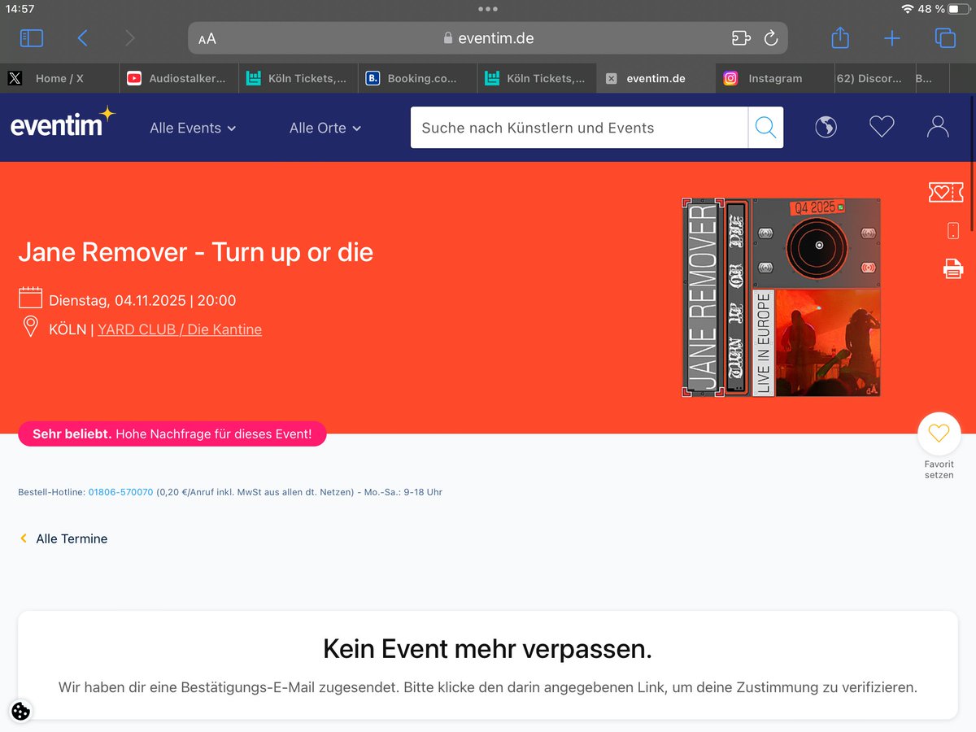
Task: Tap the eventim.de address bar
Action: click(x=488, y=38)
